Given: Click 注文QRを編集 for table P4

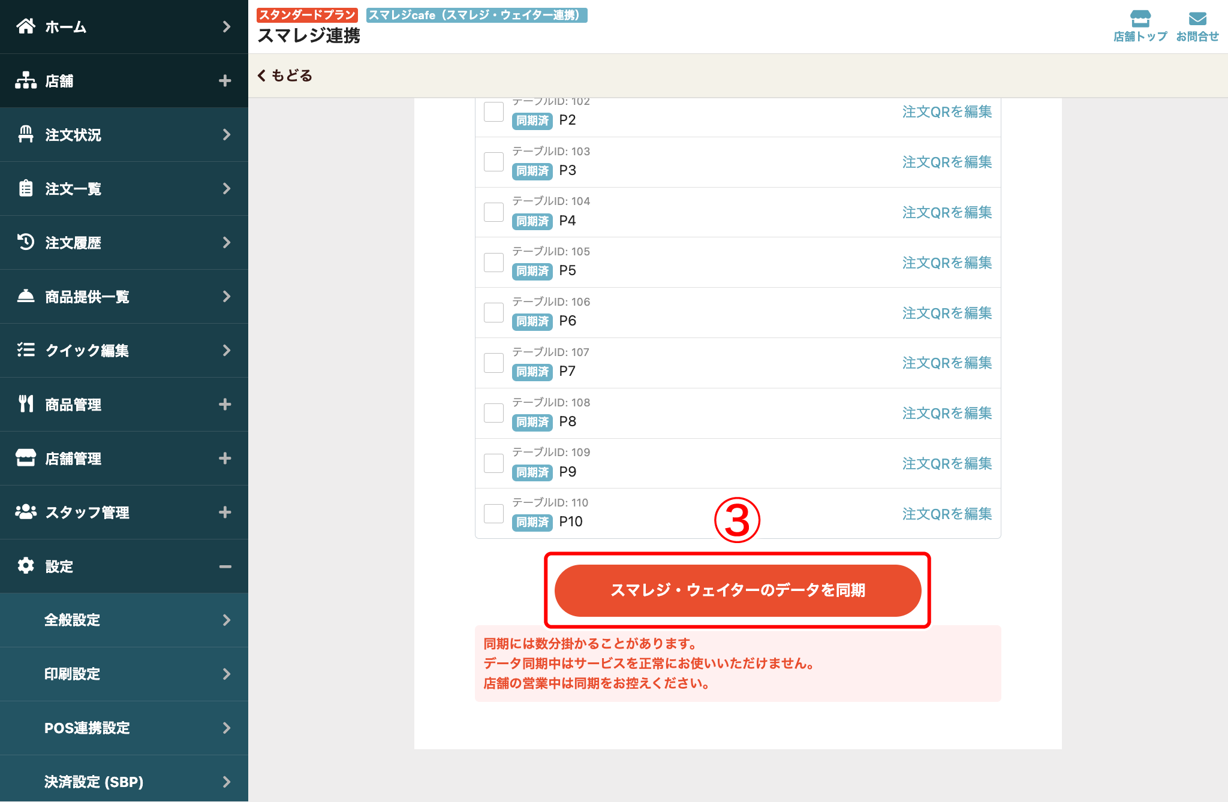Looking at the screenshot, I should [x=947, y=212].
